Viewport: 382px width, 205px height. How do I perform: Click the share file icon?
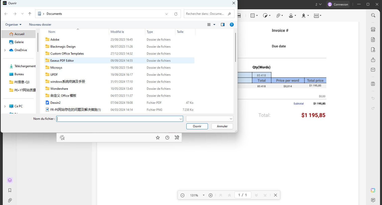point(373,60)
